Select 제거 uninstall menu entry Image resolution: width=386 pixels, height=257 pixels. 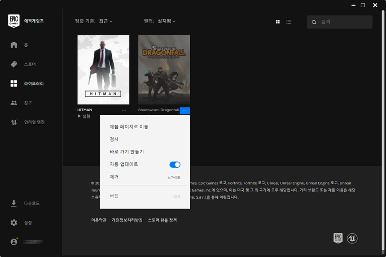(145, 177)
